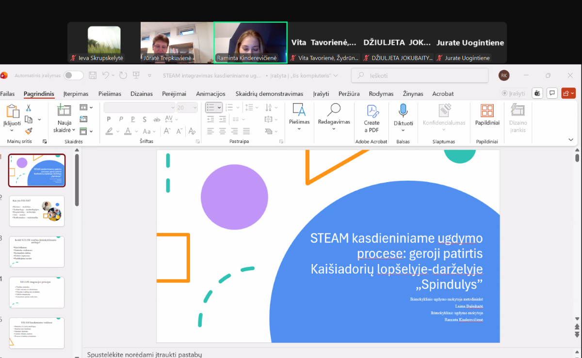Open the Papildiniai add-ins icon
Screen dimensions: 582x358
pyautogui.click(x=487, y=111)
